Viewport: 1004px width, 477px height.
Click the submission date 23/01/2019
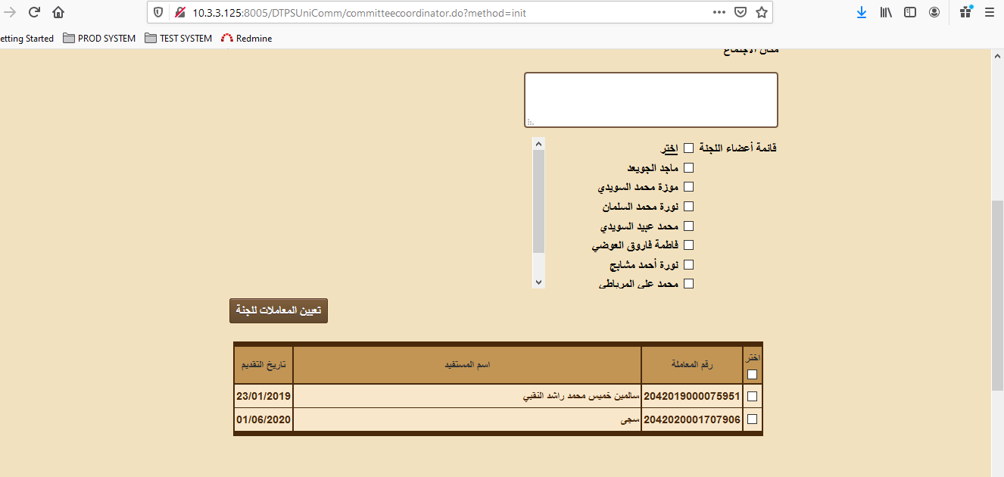(x=263, y=396)
